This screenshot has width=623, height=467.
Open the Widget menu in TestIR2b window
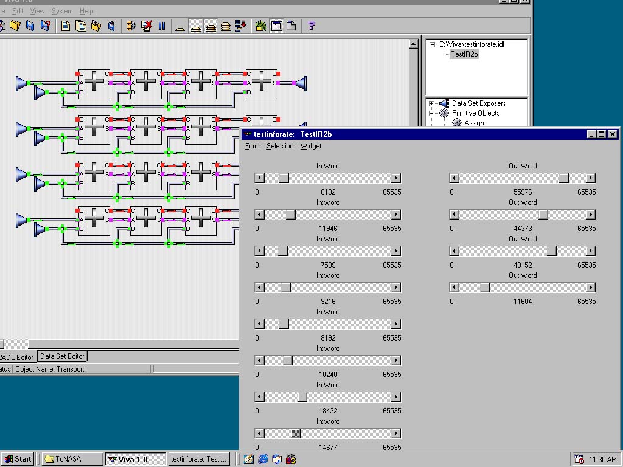[310, 146]
